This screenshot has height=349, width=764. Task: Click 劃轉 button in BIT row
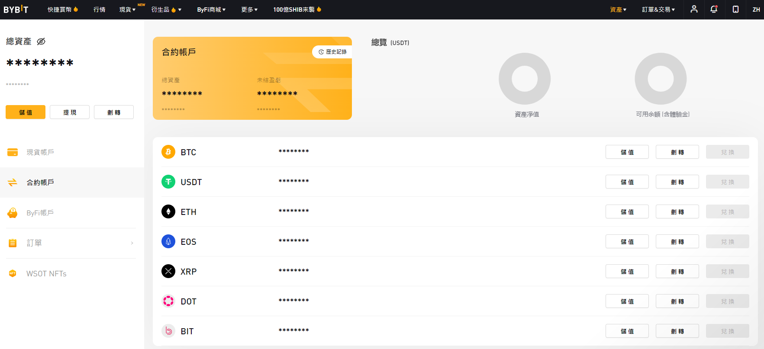pos(677,331)
